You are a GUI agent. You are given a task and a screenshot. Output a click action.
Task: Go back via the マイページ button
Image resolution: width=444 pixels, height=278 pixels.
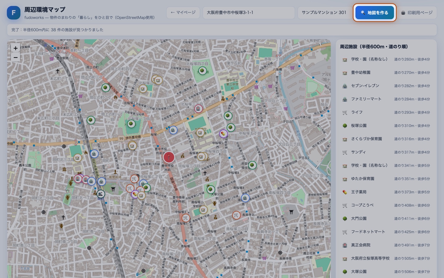[x=183, y=13]
